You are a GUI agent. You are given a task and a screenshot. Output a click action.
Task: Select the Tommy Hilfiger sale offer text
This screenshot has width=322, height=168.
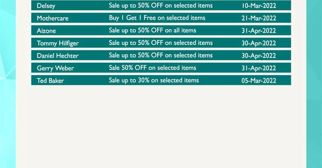tap(161, 43)
